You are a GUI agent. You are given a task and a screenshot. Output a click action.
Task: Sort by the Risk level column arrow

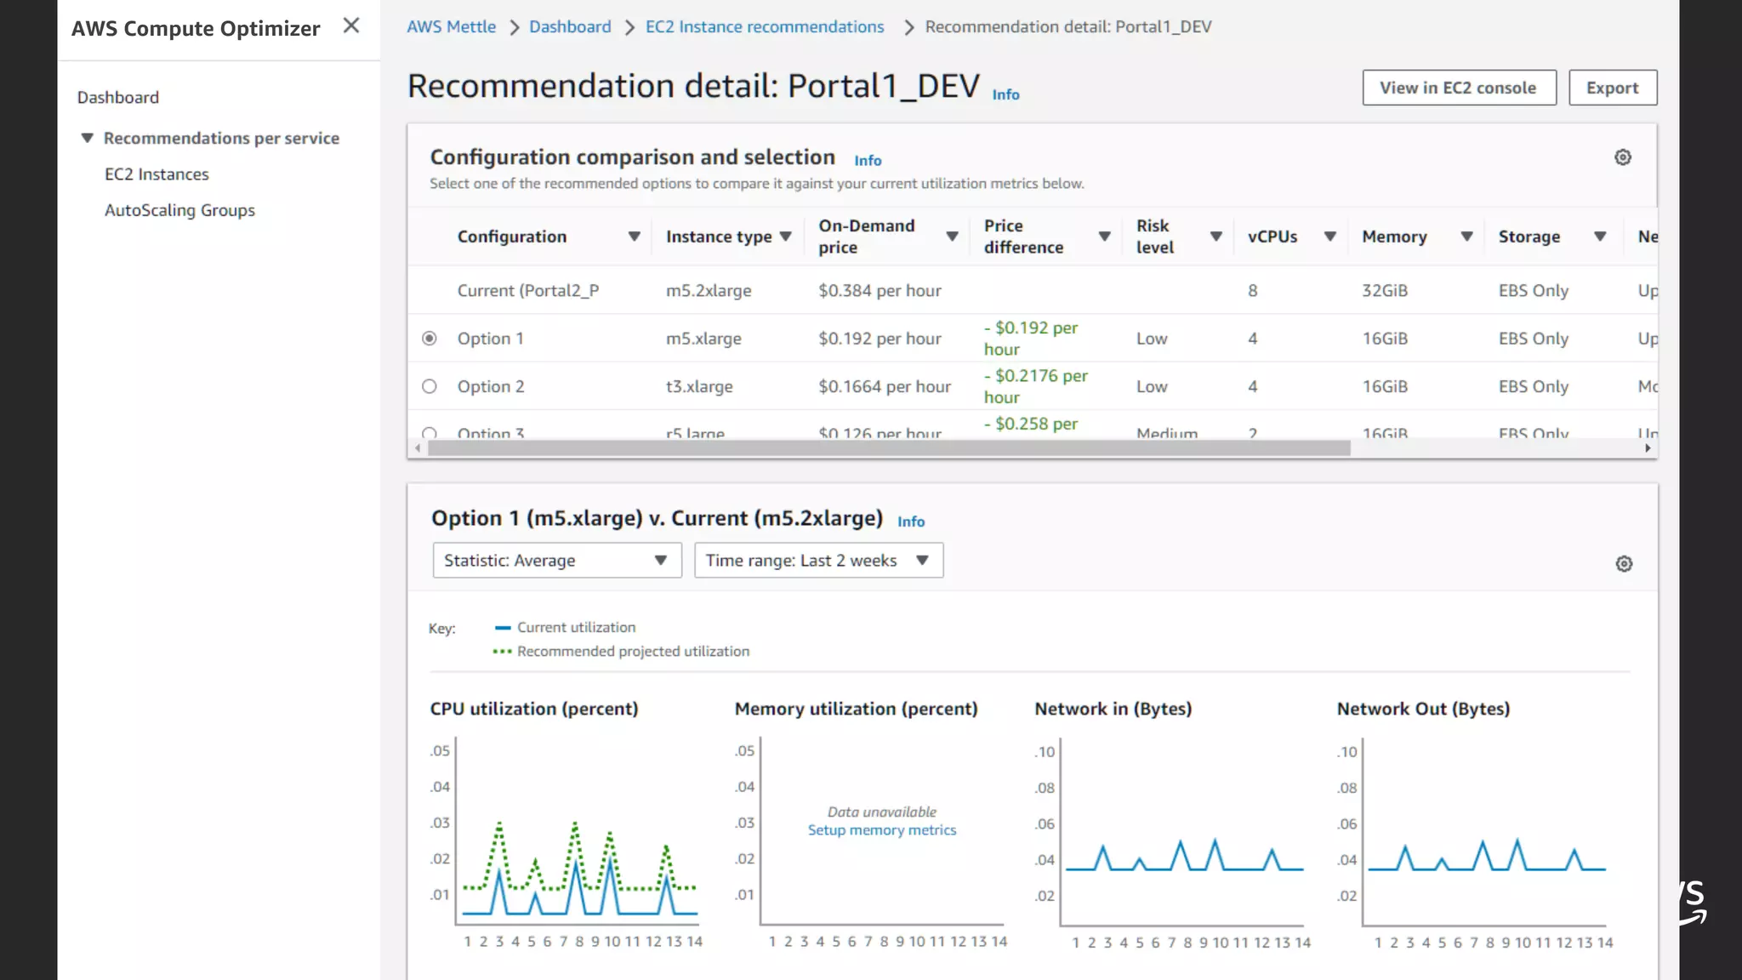coord(1215,236)
